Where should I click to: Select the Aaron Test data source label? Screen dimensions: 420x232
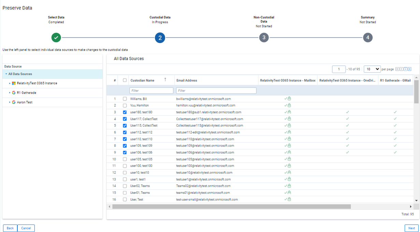point(25,102)
